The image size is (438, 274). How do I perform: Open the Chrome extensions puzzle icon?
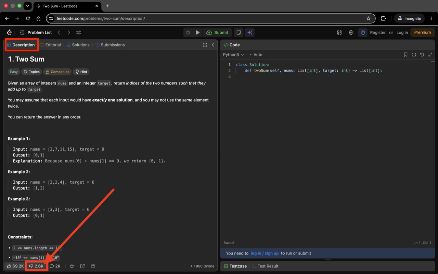383,18
